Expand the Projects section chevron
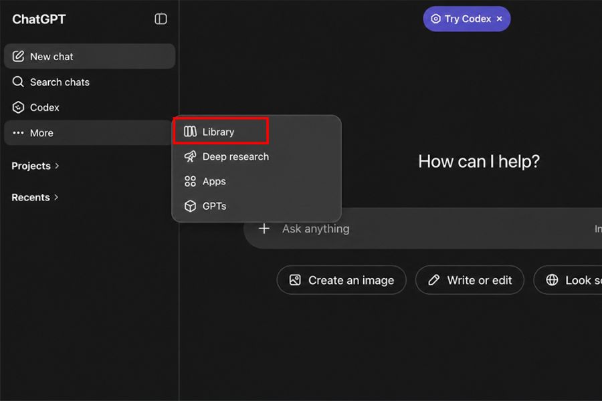Image resolution: width=602 pixels, height=401 pixels. click(57, 166)
